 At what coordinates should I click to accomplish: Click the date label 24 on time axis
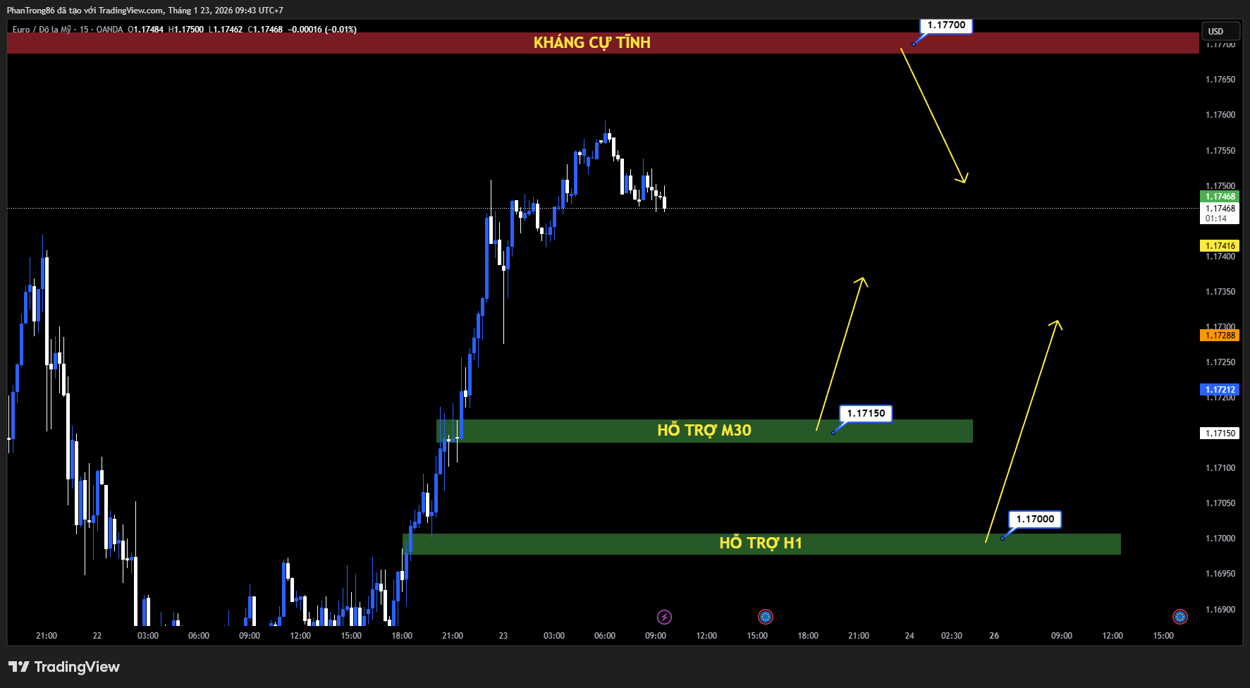pos(909,636)
